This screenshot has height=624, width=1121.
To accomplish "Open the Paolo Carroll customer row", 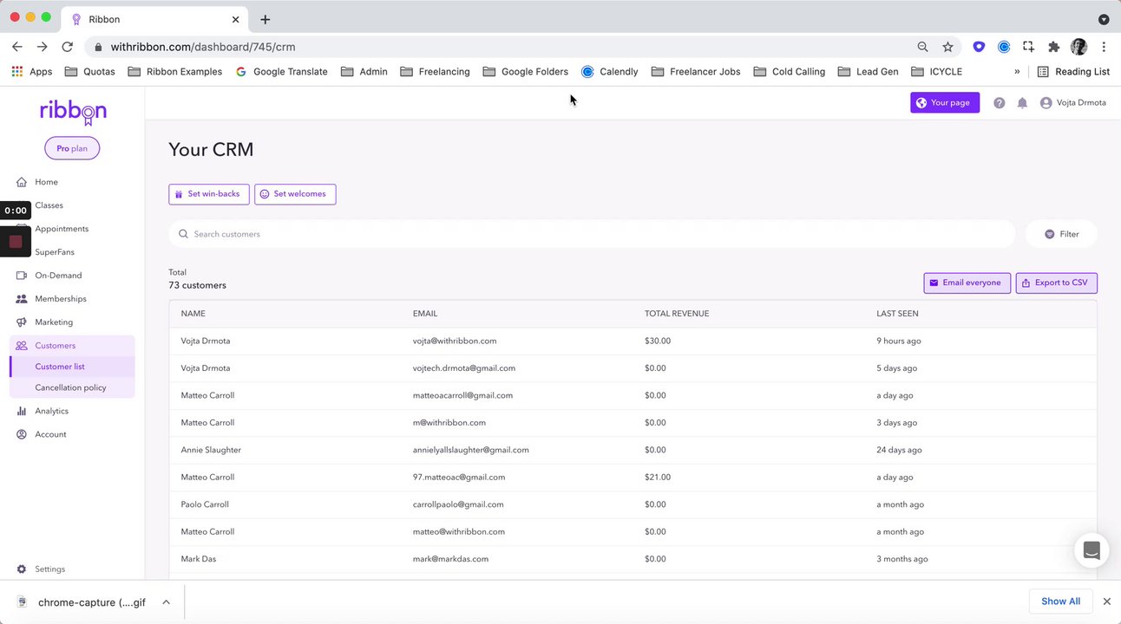I will pos(633,504).
